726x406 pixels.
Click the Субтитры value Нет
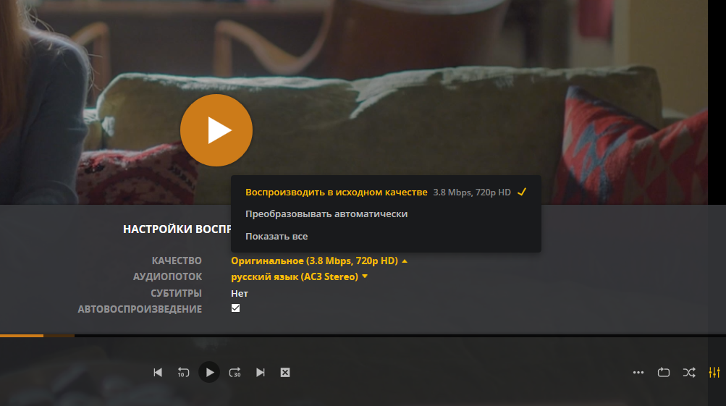coord(240,293)
